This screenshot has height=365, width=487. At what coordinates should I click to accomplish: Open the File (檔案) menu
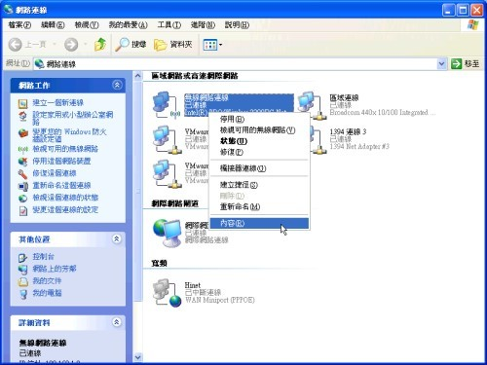coord(19,25)
